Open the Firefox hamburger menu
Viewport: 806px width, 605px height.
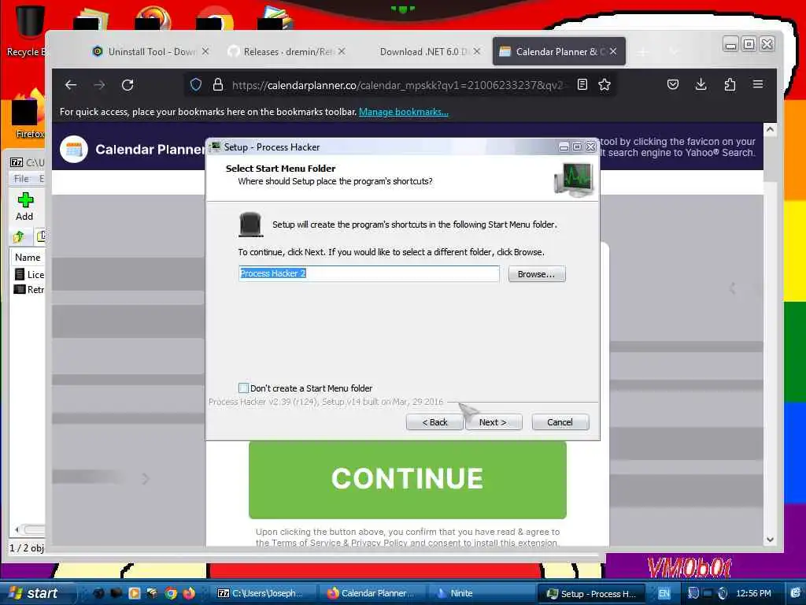pyautogui.click(x=758, y=84)
